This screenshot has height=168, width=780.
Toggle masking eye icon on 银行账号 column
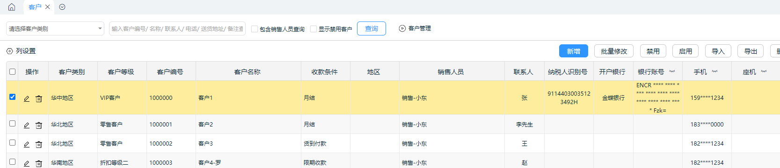click(x=672, y=71)
